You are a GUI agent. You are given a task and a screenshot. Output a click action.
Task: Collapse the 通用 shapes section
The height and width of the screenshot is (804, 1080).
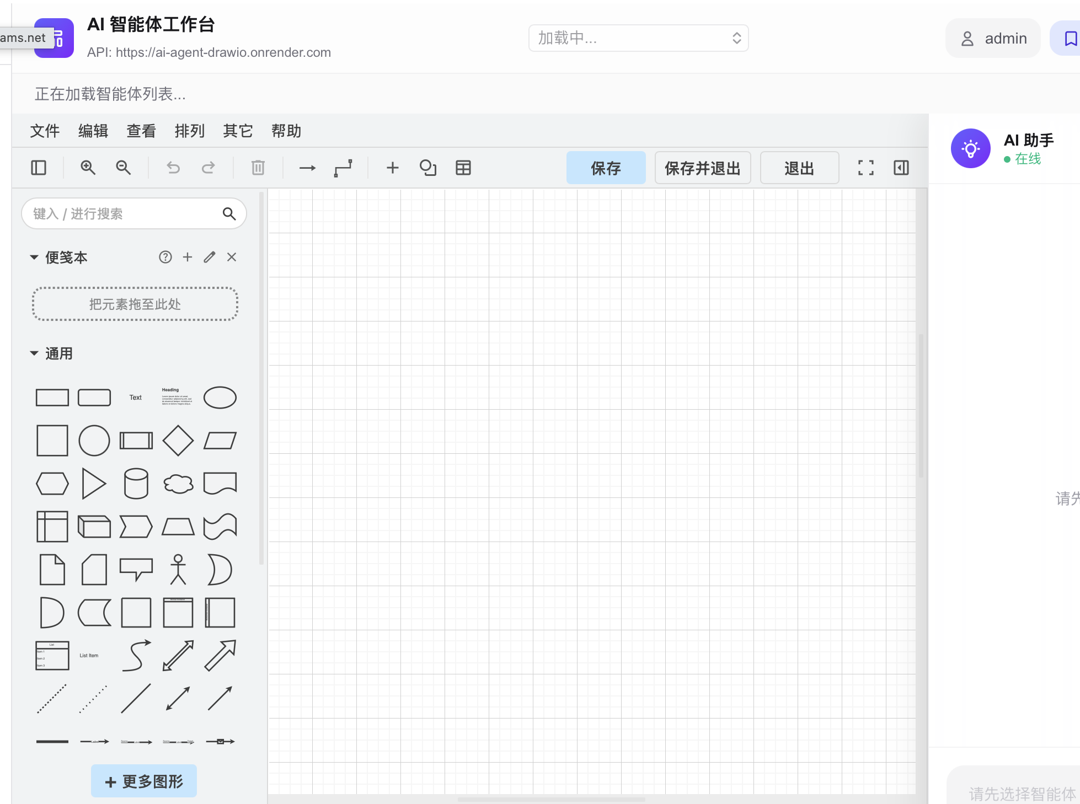34,353
